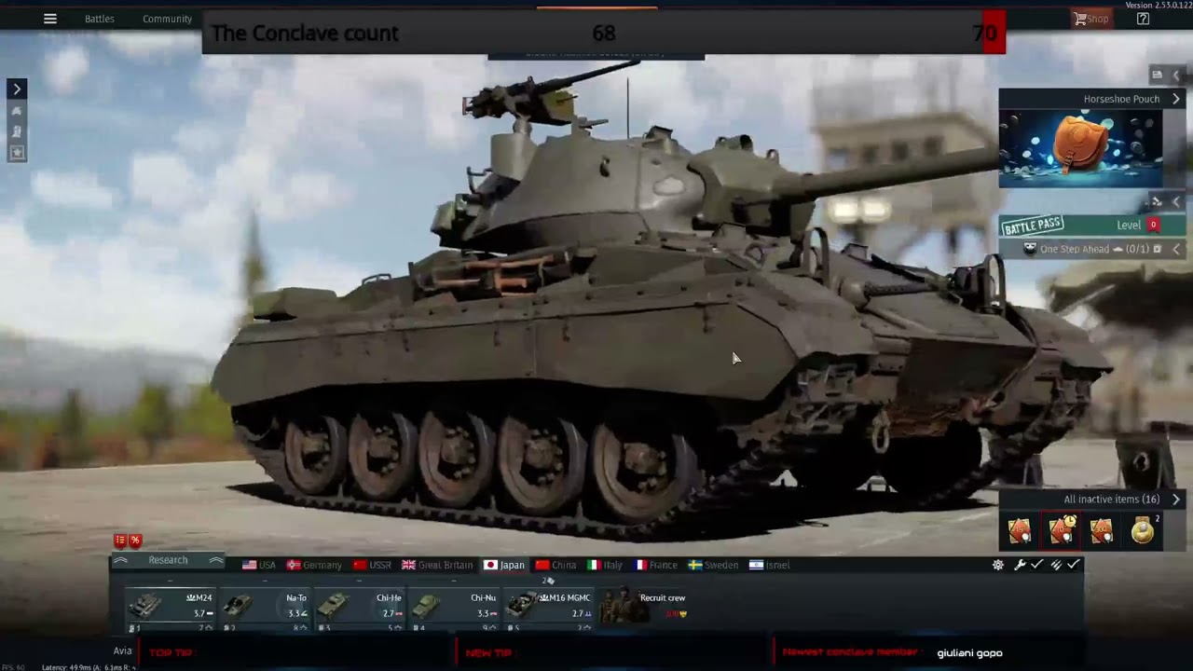1193x671 pixels.
Task: Click the Recruit crew button
Action: 645,606
